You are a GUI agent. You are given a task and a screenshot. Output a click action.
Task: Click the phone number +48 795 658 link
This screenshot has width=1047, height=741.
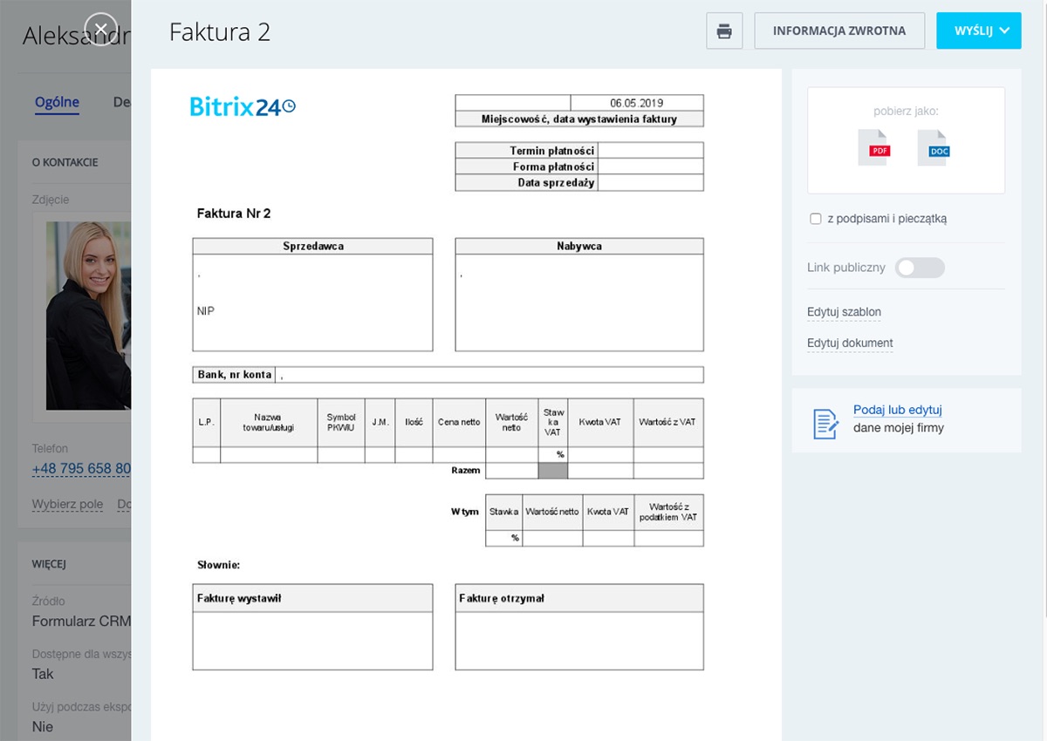click(81, 469)
